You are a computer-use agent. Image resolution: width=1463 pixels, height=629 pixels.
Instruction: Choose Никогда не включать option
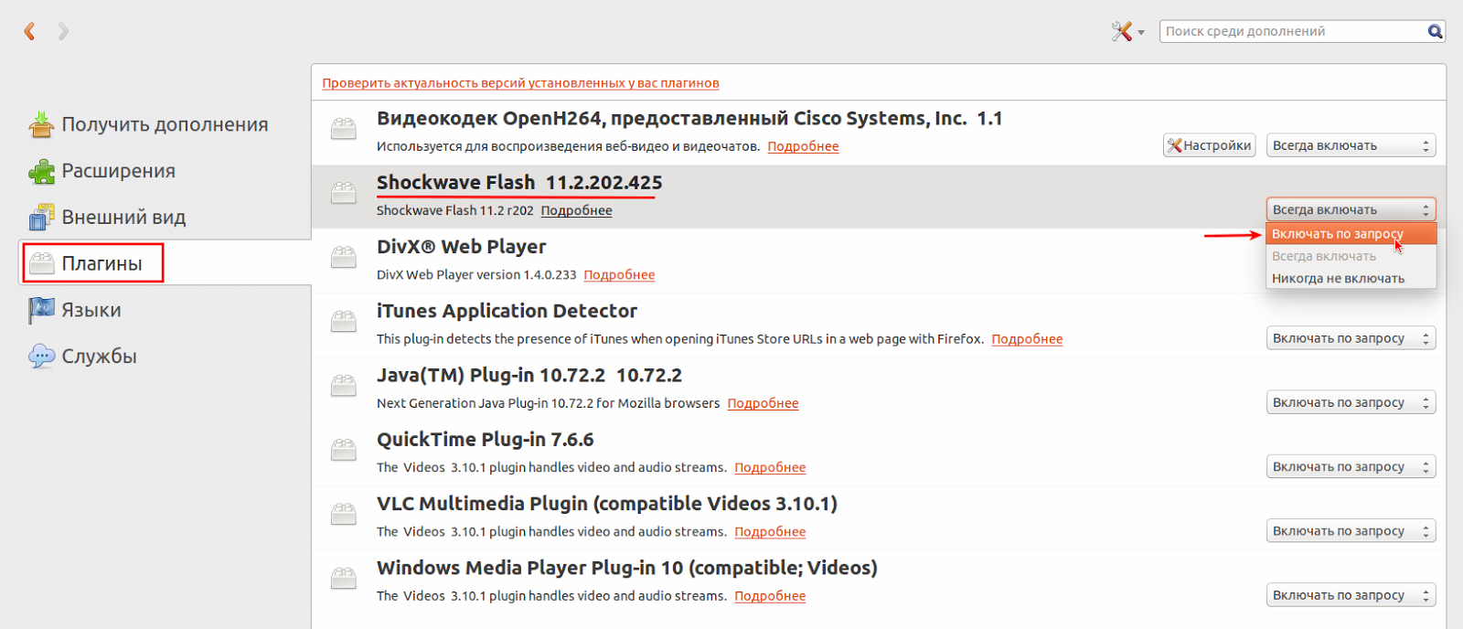click(1351, 278)
